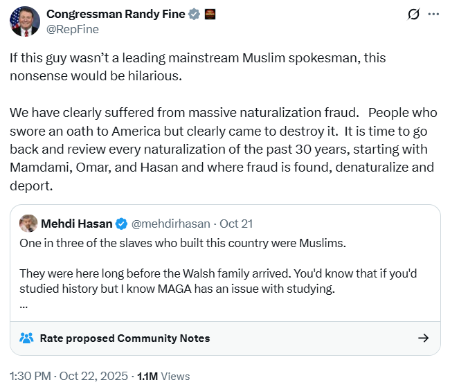
Task: Open Mehdi Hasan's name in quoted post
Action: pyautogui.click(x=76, y=224)
